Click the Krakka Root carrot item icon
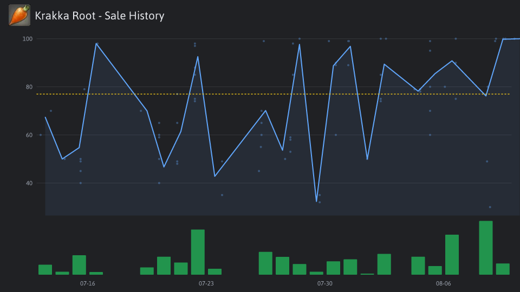520x292 pixels. [x=19, y=15]
